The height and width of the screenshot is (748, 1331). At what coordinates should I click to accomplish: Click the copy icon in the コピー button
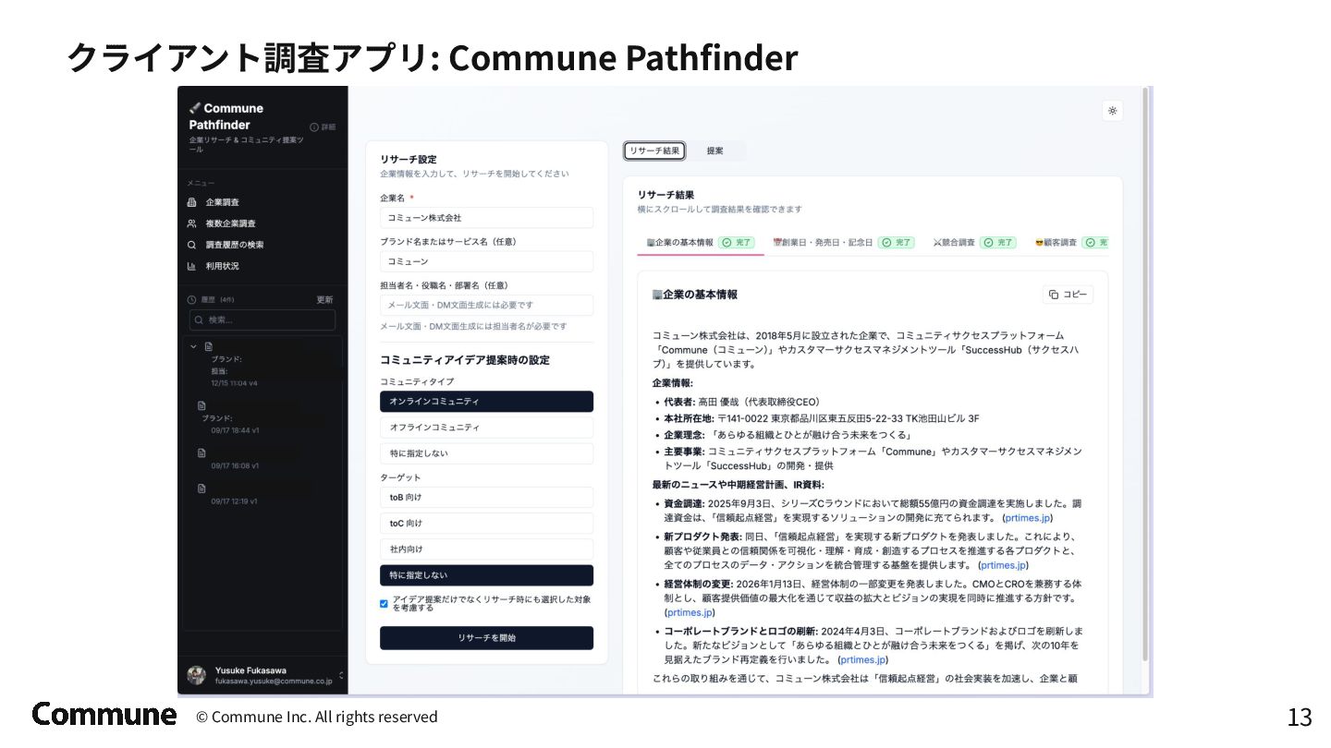tap(1054, 295)
